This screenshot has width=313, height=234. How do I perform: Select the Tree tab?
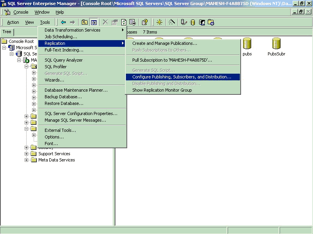7,32
